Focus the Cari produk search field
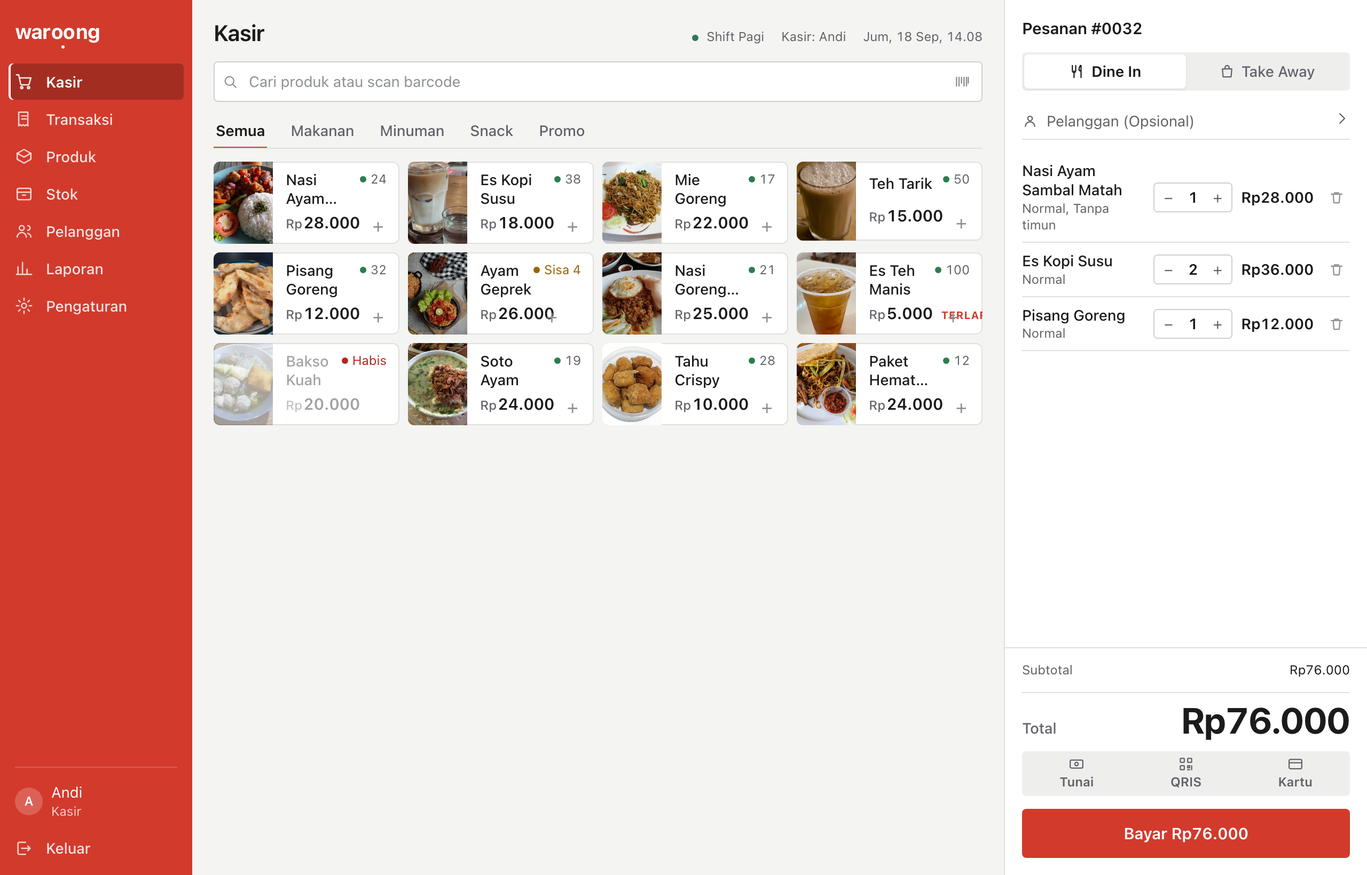The width and height of the screenshot is (1367, 875). click(x=598, y=82)
